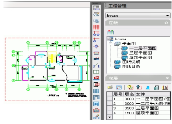Click the yellow door-window table icon
Screen dimensions: 172x124
point(165,87)
